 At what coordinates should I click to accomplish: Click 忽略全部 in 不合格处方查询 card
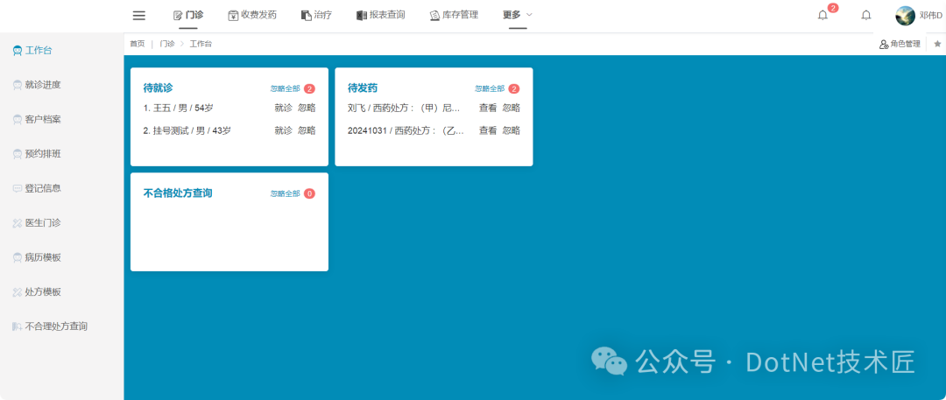click(x=285, y=193)
